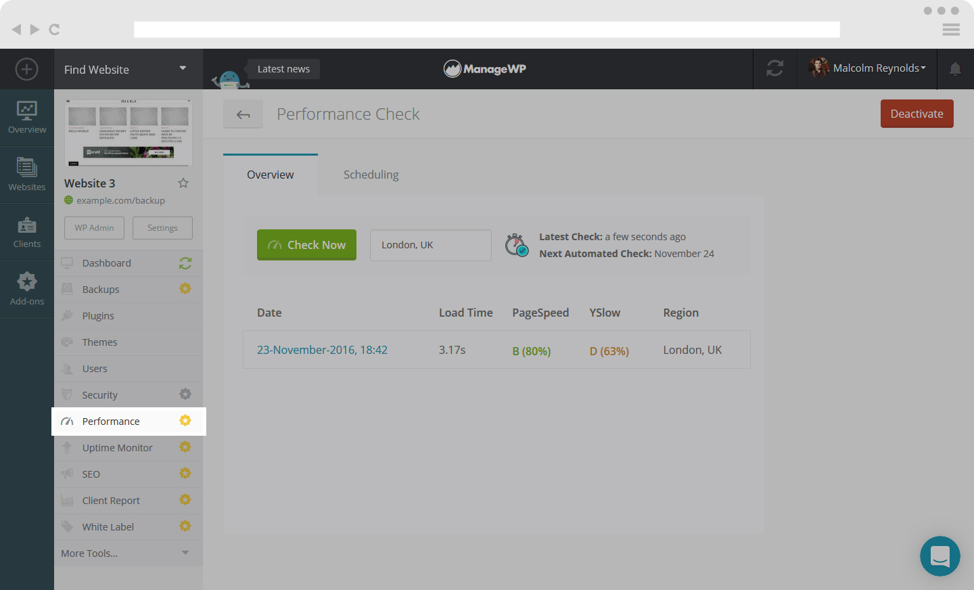Click the 3.17s load time value
Screen dimensions: 974x590
coord(453,350)
